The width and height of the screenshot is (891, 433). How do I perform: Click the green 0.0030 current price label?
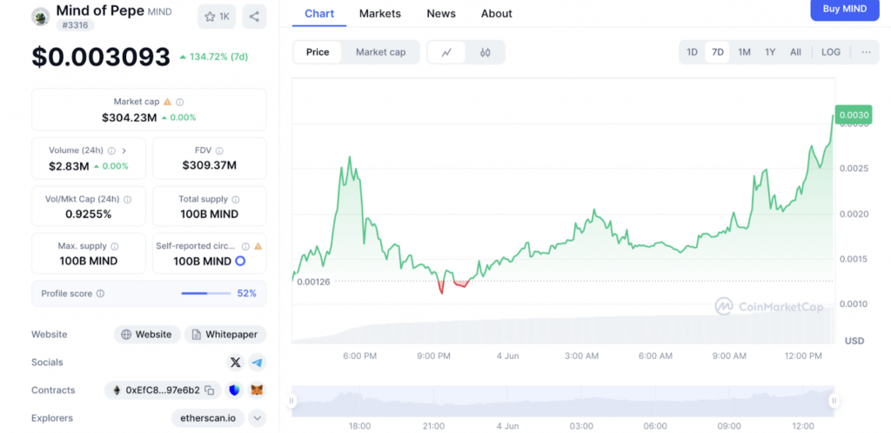(x=854, y=115)
